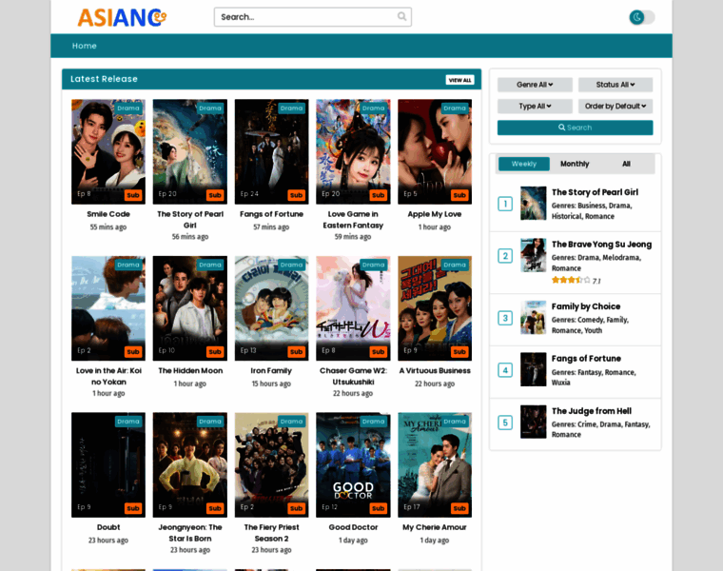Expand the Status All dropdown
This screenshot has height=571, width=723.
[x=616, y=85]
